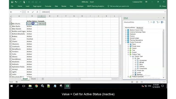
Task: Add a new sheet with the plus button
Action: pos(43,79)
